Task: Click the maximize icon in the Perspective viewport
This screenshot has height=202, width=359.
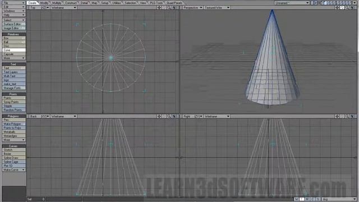Action: click(x=352, y=7)
